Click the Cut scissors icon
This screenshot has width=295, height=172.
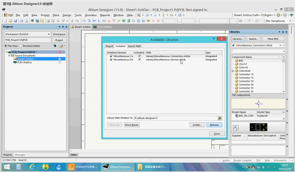(x=72, y=21)
